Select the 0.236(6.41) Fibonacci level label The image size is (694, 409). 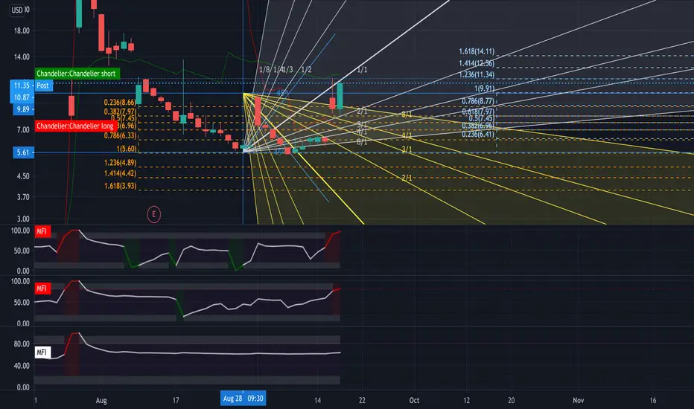pyautogui.click(x=478, y=135)
